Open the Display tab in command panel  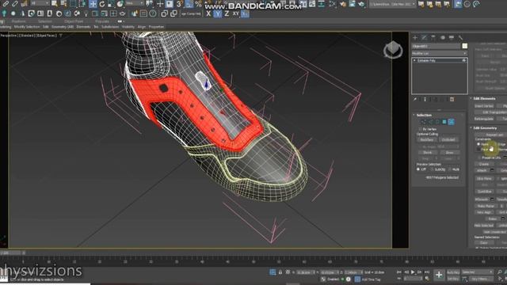(452, 38)
